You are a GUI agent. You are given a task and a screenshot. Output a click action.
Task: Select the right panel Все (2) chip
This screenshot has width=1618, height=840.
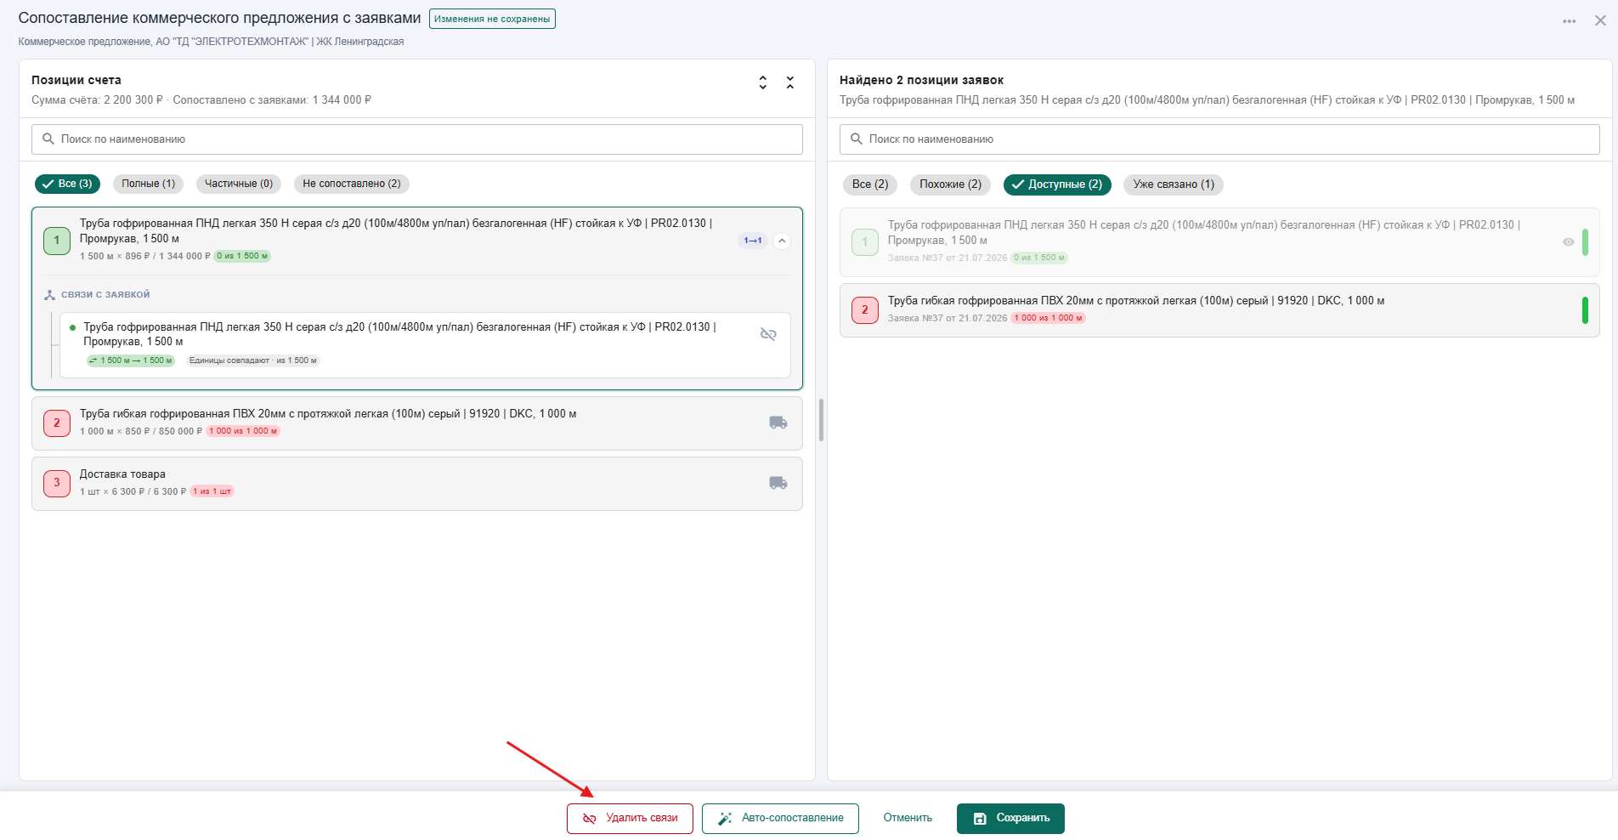(x=870, y=184)
